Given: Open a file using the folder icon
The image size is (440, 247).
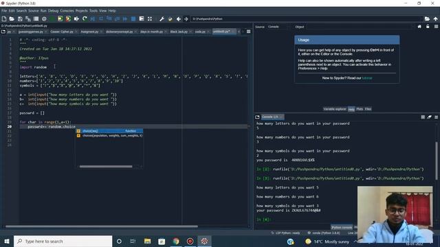Looking at the screenshot, I should point(12,19).
